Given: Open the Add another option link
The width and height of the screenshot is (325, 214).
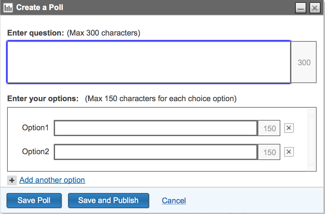Looking at the screenshot, I should pos(52,180).
